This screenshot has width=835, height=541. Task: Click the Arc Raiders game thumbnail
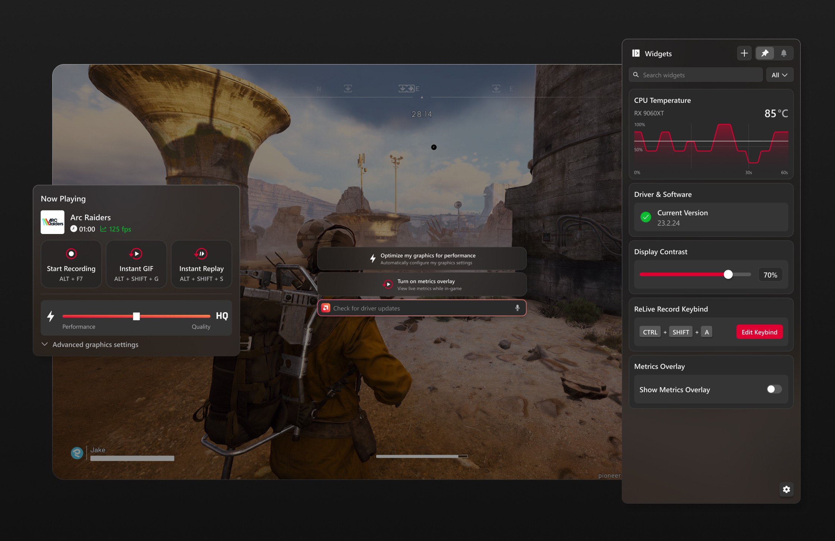tap(52, 222)
